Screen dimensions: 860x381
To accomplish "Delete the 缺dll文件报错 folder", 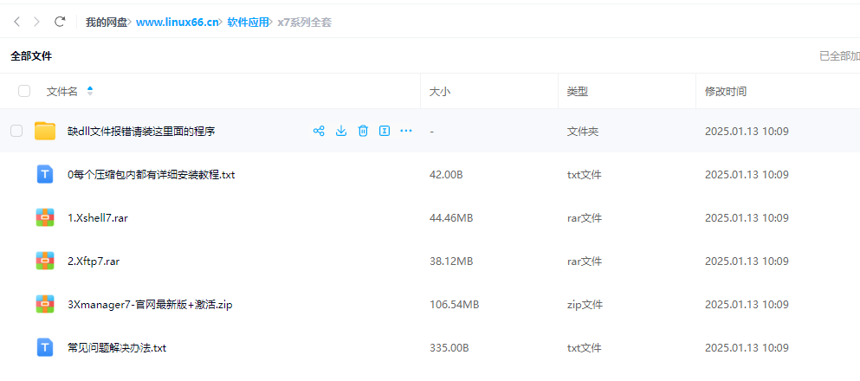I will [x=363, y=131].
